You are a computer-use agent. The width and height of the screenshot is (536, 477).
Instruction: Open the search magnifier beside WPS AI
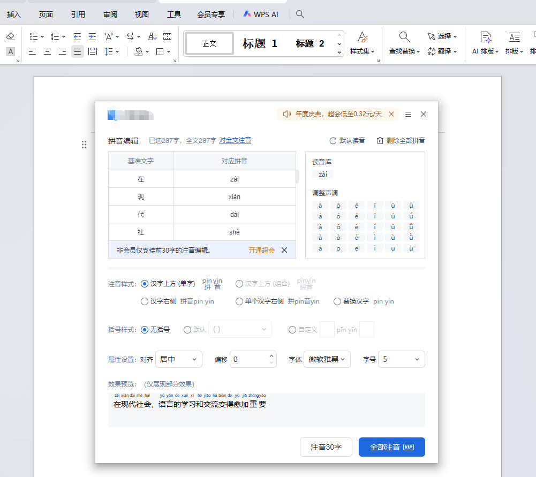300,14
